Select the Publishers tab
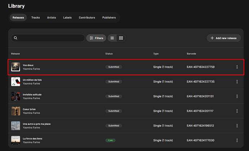 pos(109,18)
